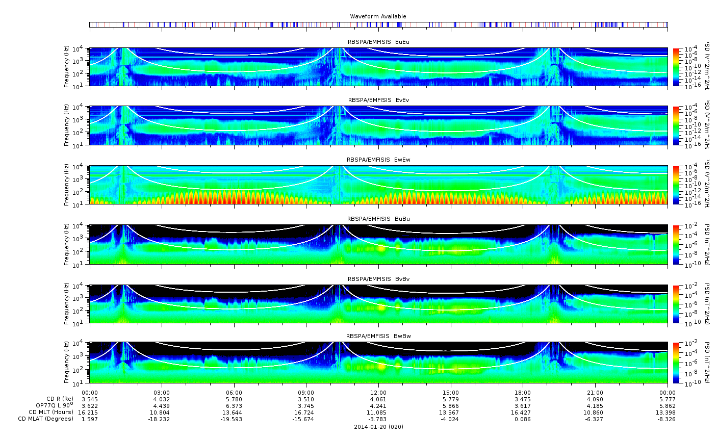Screen dimensions: 718x438
Task: Click the 18:00 time axis label
Action: 523,393
